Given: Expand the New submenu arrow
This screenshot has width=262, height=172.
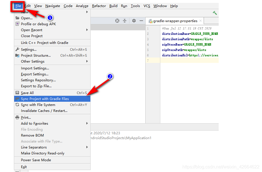Looking at the screenshot, I should (87, 12).
